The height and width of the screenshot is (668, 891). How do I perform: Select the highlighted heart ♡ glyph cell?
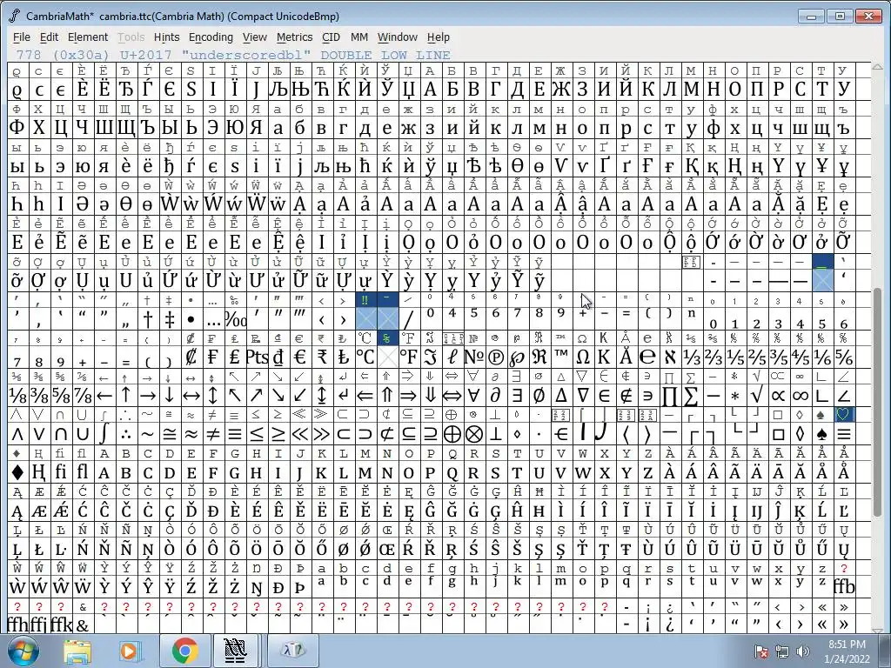pyautogui.click(x=844, y=415)
